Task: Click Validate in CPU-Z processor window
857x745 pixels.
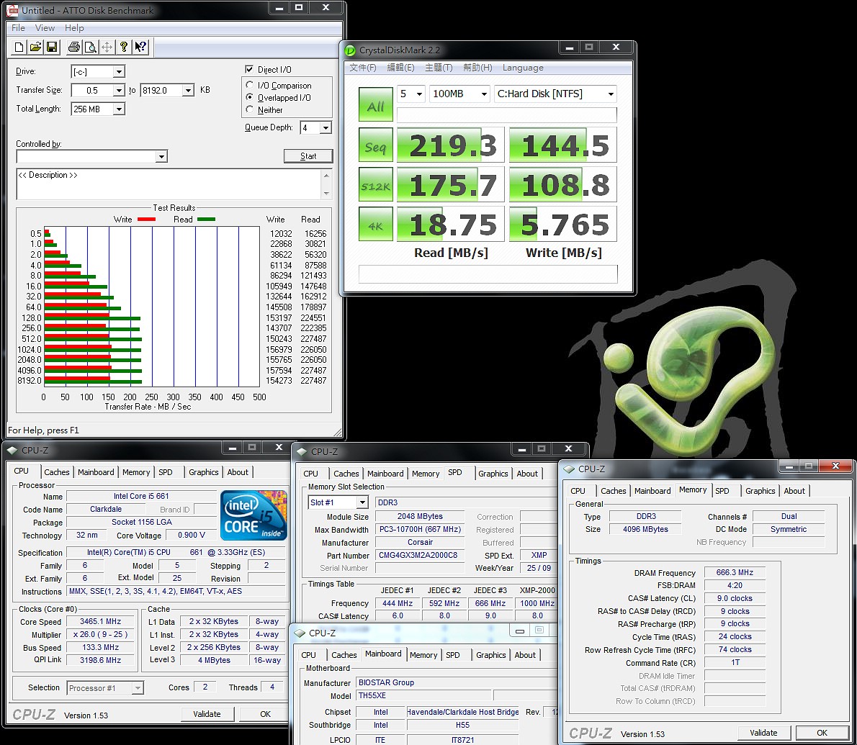Action: [207, 714]
